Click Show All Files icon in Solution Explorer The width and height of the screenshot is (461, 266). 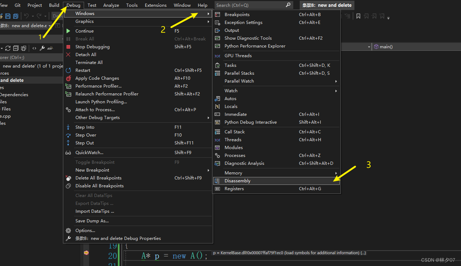(24, 48)
